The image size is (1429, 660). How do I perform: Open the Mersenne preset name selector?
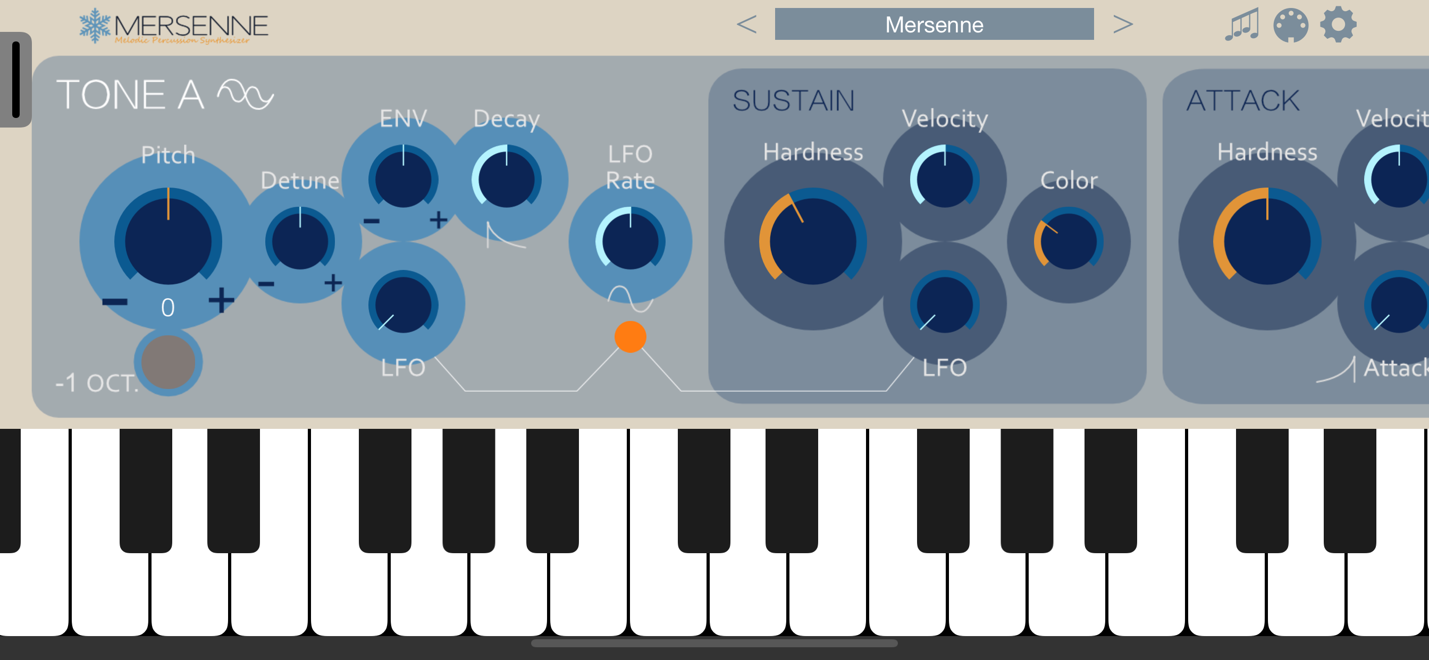click(x=934, y=24)
